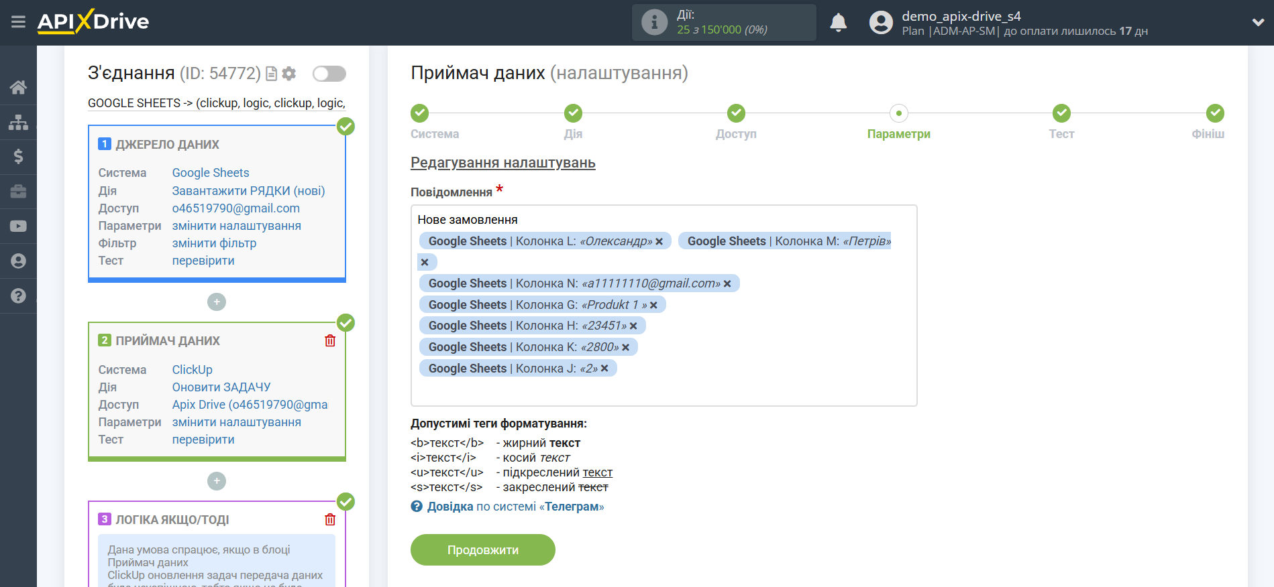Add step after Приймач даних block

coord(217,481)
